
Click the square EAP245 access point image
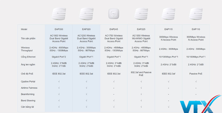pos(114,14)
